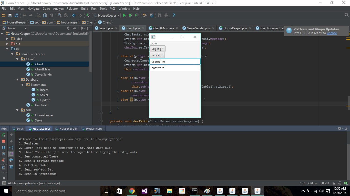Click the Paste toolbar icon
The image size is (350, 196).
52,16
